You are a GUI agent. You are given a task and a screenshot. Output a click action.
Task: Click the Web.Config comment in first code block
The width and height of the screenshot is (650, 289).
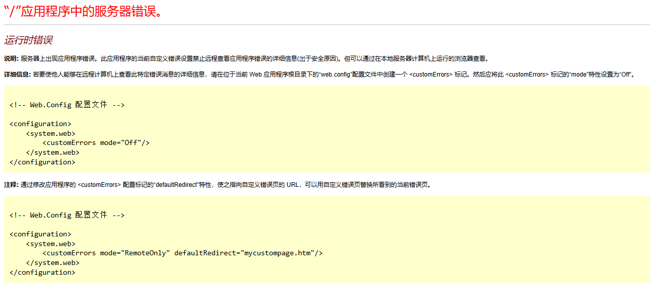67,105
